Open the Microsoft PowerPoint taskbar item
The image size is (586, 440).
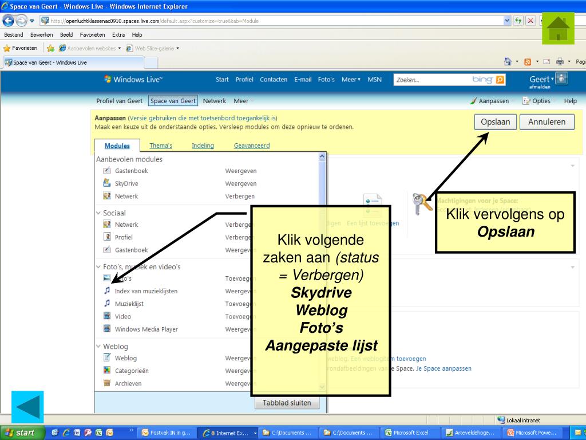(532, 433)
